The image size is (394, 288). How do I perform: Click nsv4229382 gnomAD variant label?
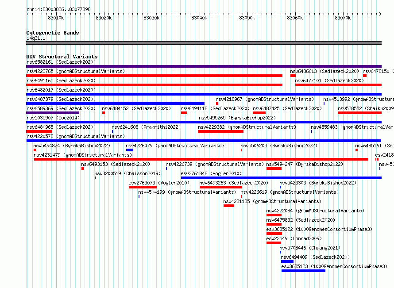(247, 127)
